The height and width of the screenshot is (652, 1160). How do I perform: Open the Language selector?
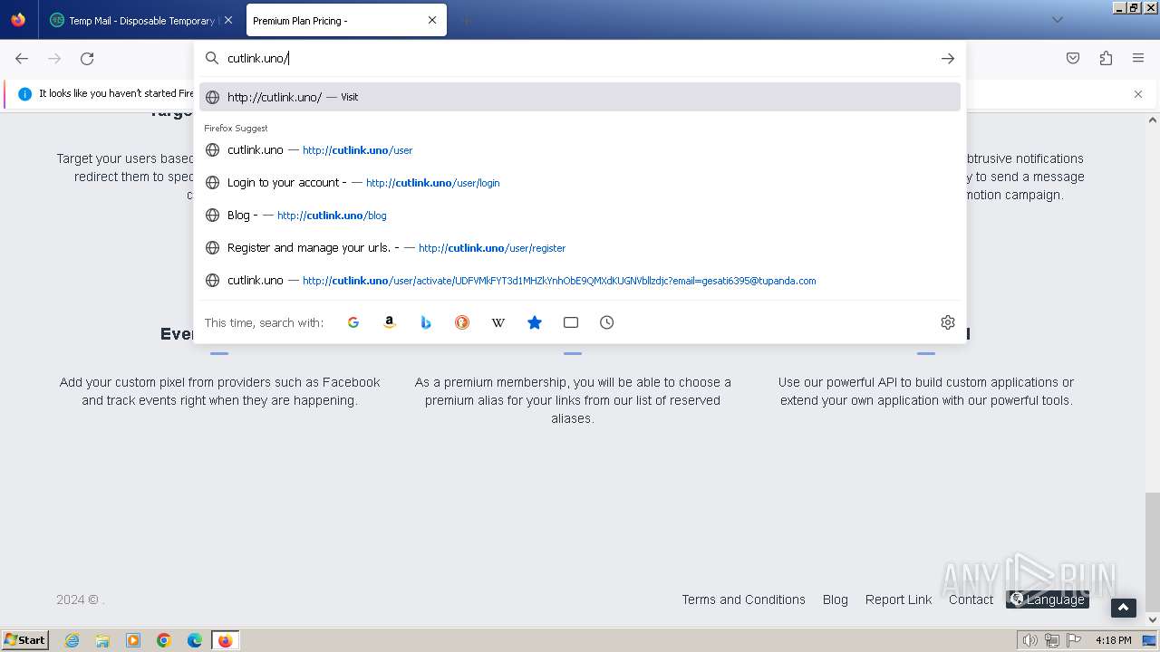coord(1048,599)
